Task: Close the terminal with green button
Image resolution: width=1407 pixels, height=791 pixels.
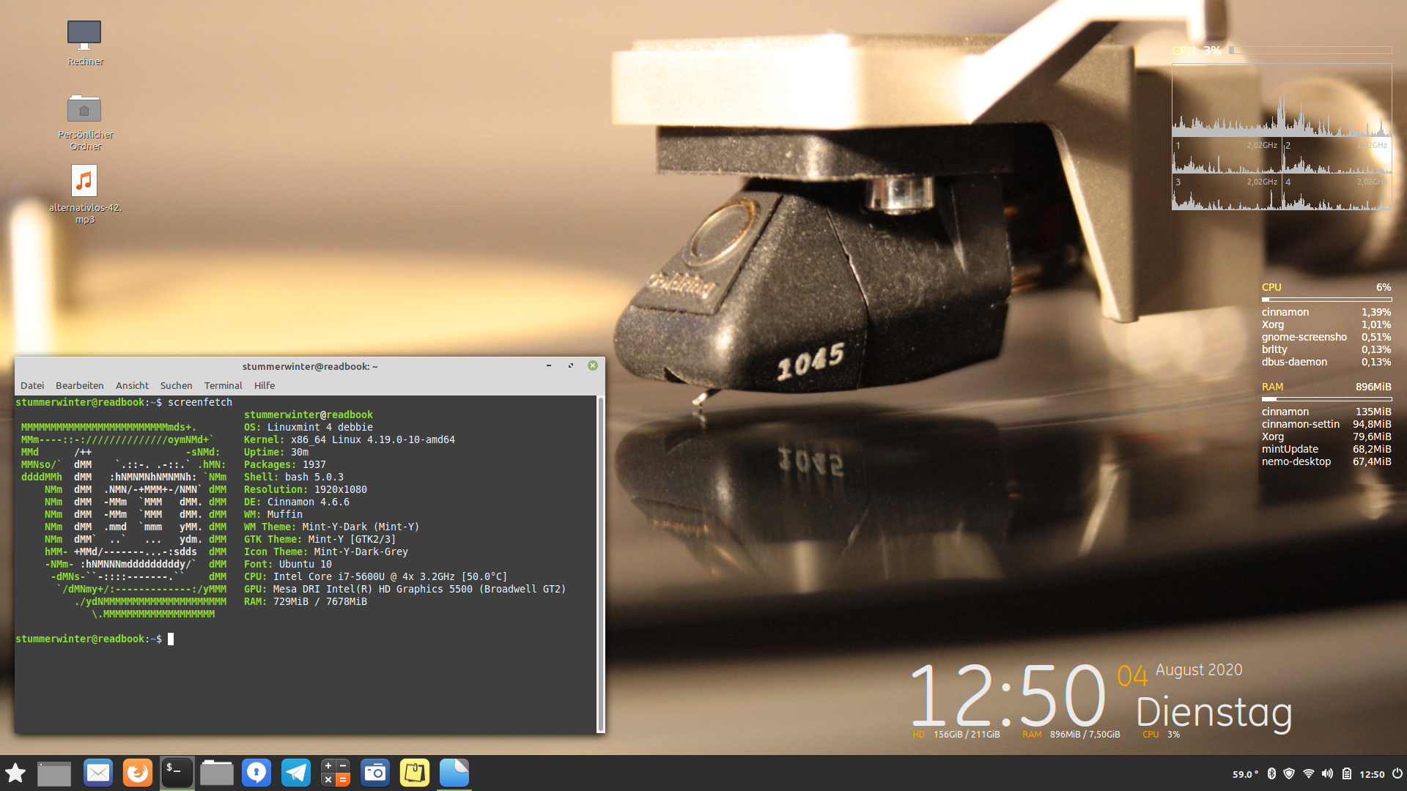Action: pyautogui.click(x=593, y=365)
